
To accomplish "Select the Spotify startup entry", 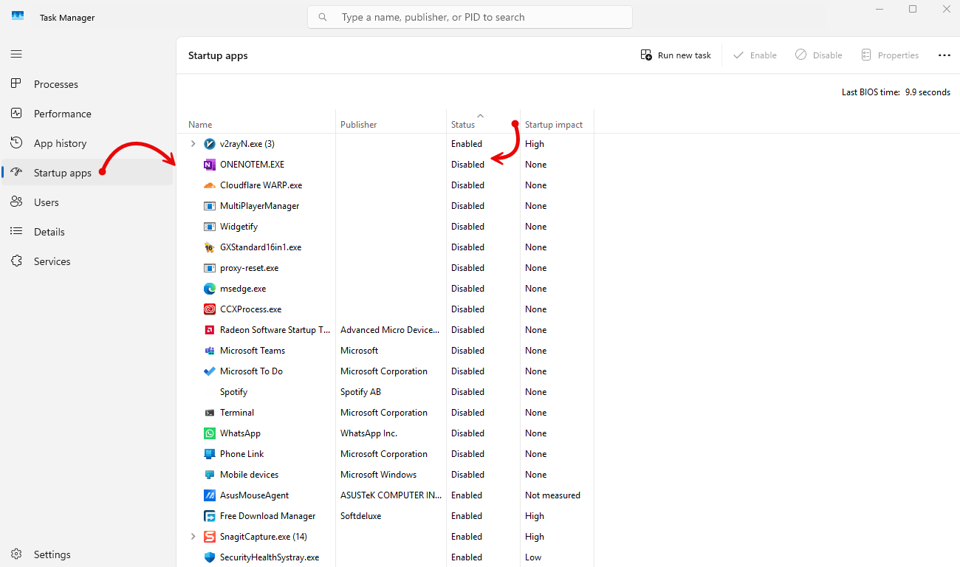I will pyautogui.click(x=233, y=392).
